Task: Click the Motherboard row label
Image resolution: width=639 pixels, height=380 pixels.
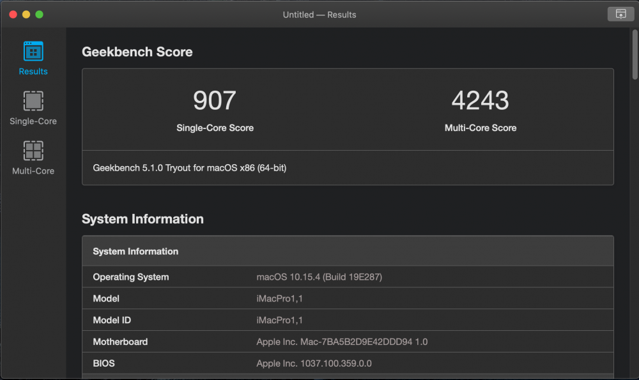Action: click(120, 342)
